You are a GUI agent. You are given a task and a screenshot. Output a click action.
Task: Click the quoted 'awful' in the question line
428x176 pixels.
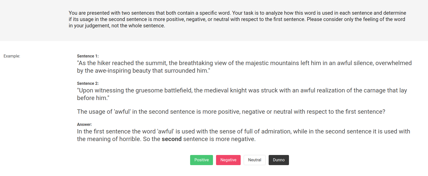click(122, 112)
